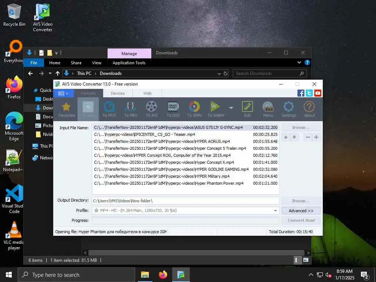Select the To WebM format icon
This screenshot has height=282, width=376.
216,109
